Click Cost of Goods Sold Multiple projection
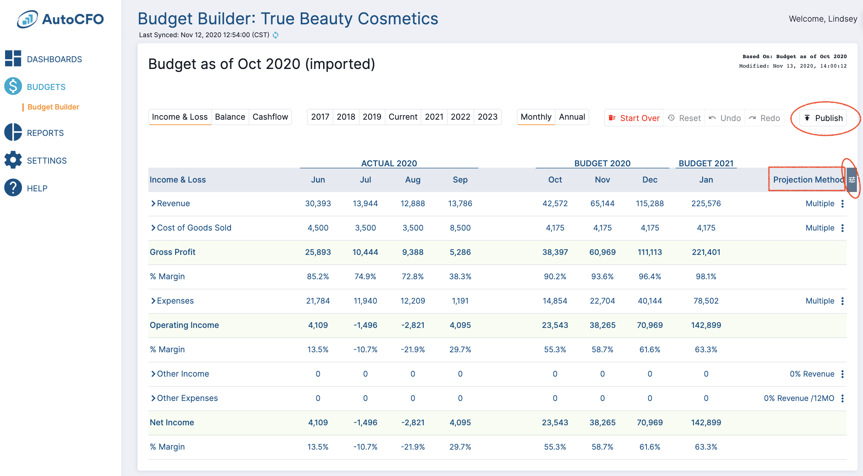Viewport: 863px width, 476px height. pyautogui.click(x=820, y=228)
